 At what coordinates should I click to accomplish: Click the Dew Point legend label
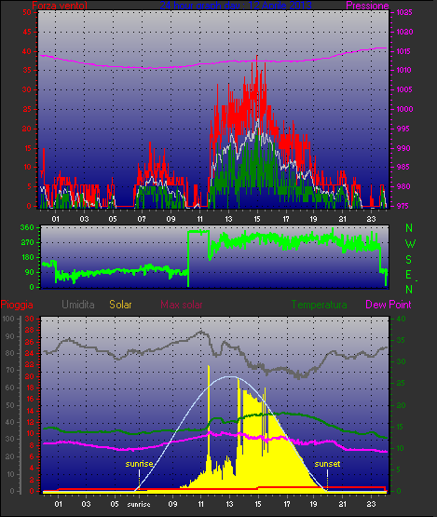(389, 305)
